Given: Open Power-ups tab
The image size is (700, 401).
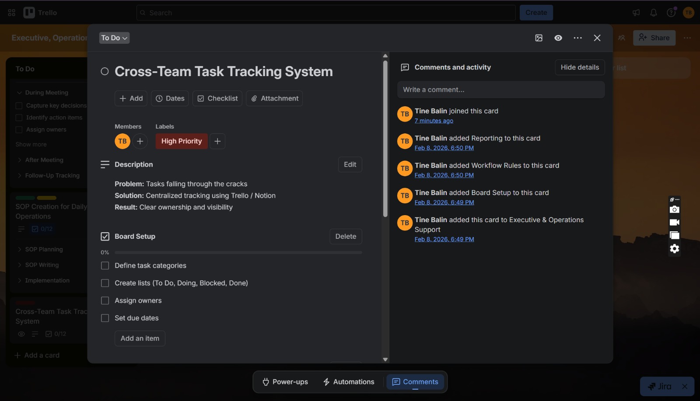Looking at the screenshot, I should pyautogui.click(x=285, y=382).
